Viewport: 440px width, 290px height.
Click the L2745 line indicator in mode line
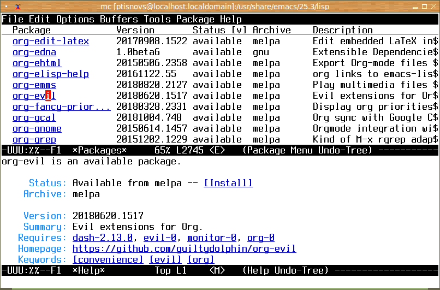click(x=190, y=151)
